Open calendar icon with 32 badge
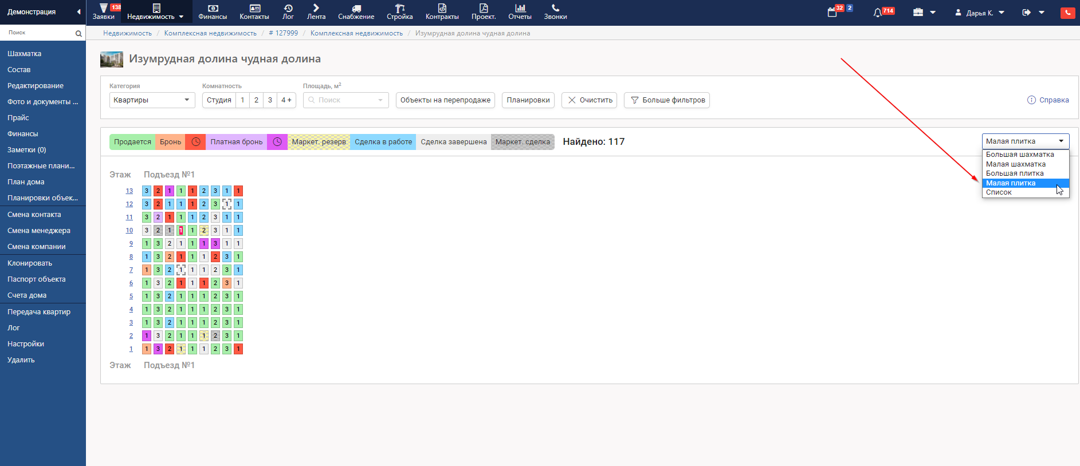Screen dimensions: 1080x466 pyautogui.click(x=832, y=12)
